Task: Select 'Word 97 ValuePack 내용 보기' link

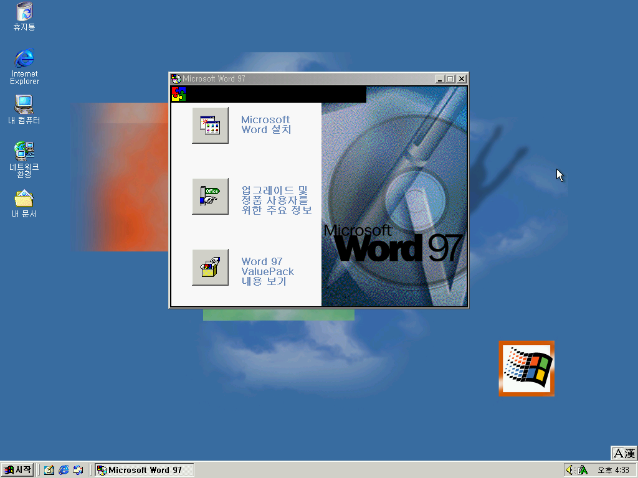Action: [x=267, y=271]
